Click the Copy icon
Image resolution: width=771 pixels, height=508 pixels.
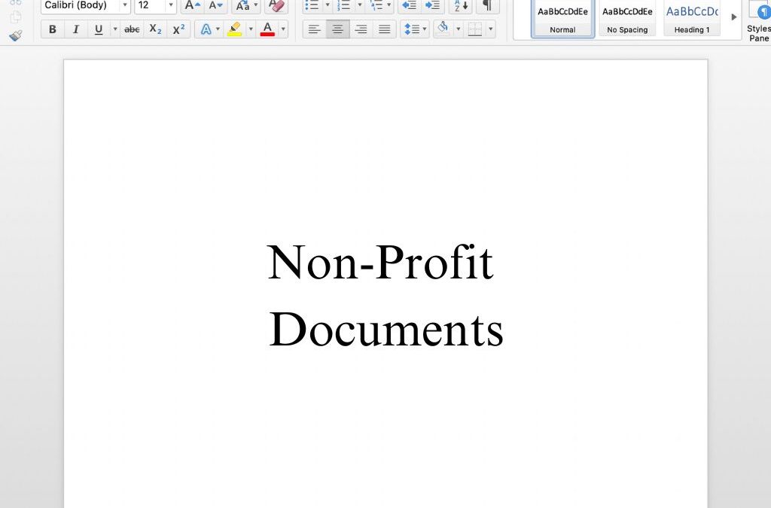tap(16, 17)
